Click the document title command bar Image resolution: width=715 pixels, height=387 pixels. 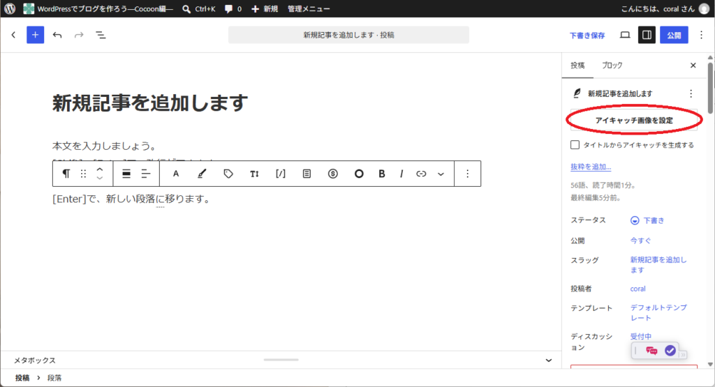point(348,35)
